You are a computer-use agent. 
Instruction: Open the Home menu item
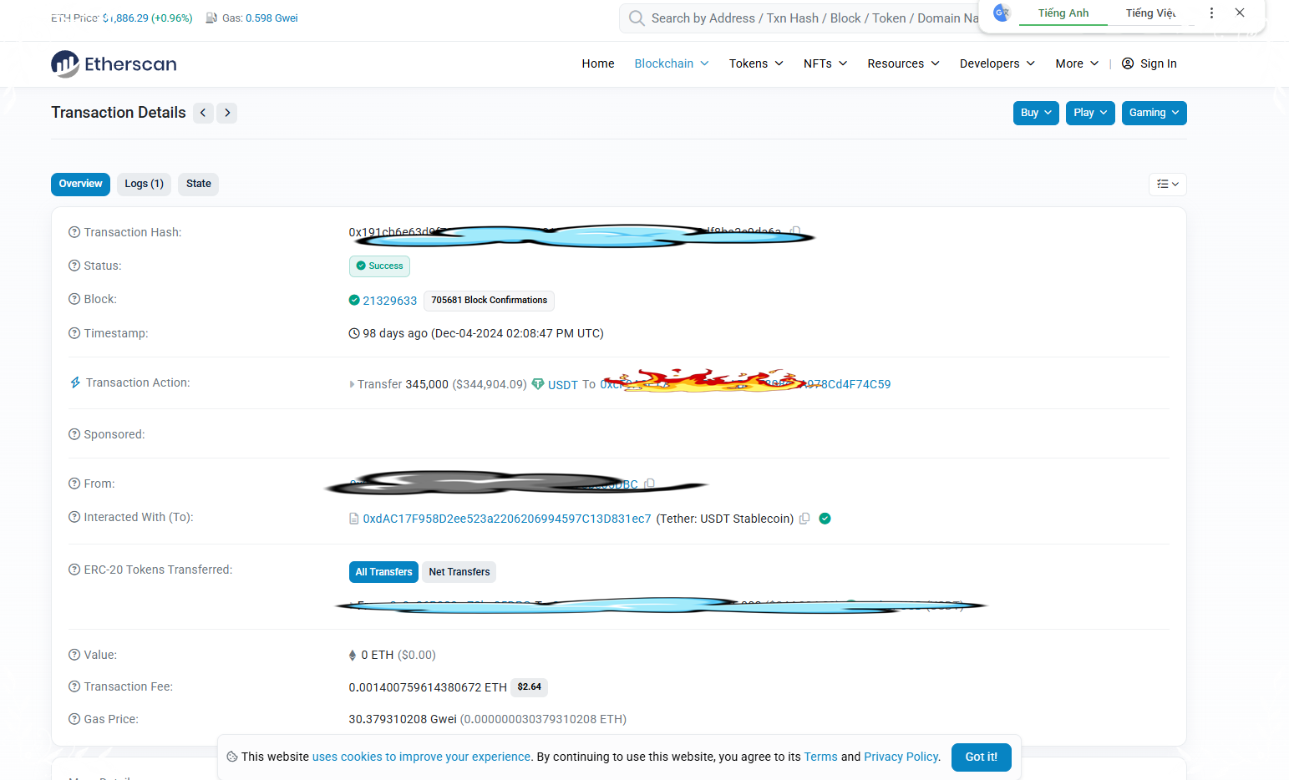click(598, 63)
